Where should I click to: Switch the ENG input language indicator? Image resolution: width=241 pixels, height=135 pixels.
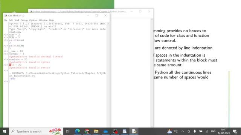(213, 131)
